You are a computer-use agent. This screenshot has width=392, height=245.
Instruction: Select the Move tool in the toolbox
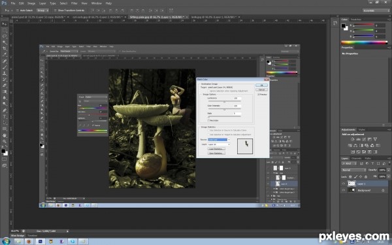pyautogui.click(x=5, y=24)
